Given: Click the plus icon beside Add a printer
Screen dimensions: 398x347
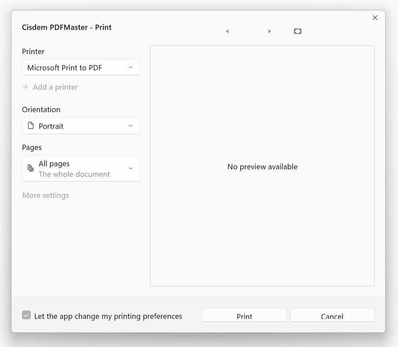Looking at the screenshot, I should tap(26, 87).
